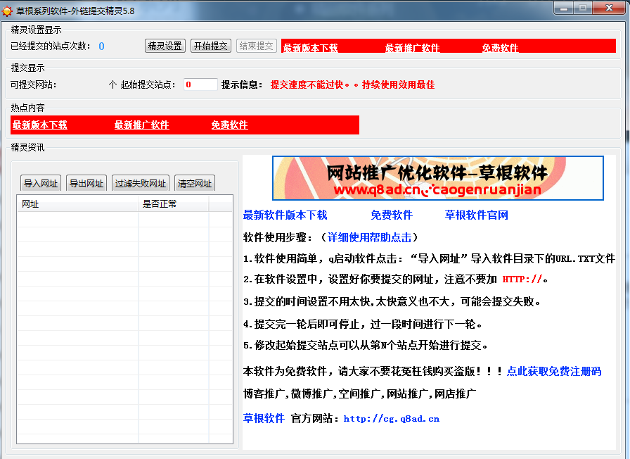The width and height of the screenshot is (630, 459).
Task: Click 免费软件 link in 热点内容 section
Action: click(x=229, y=125)
